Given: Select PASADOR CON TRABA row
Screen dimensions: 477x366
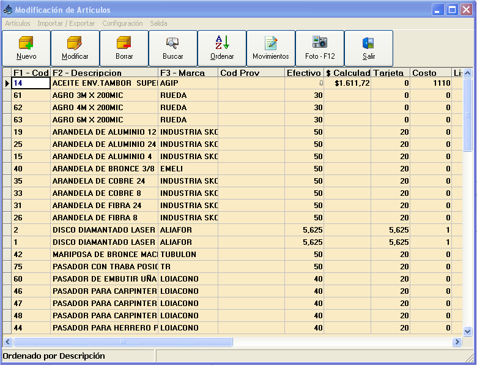Looking at the screenshot, I should pyautogui.click(x=233, y=267).
